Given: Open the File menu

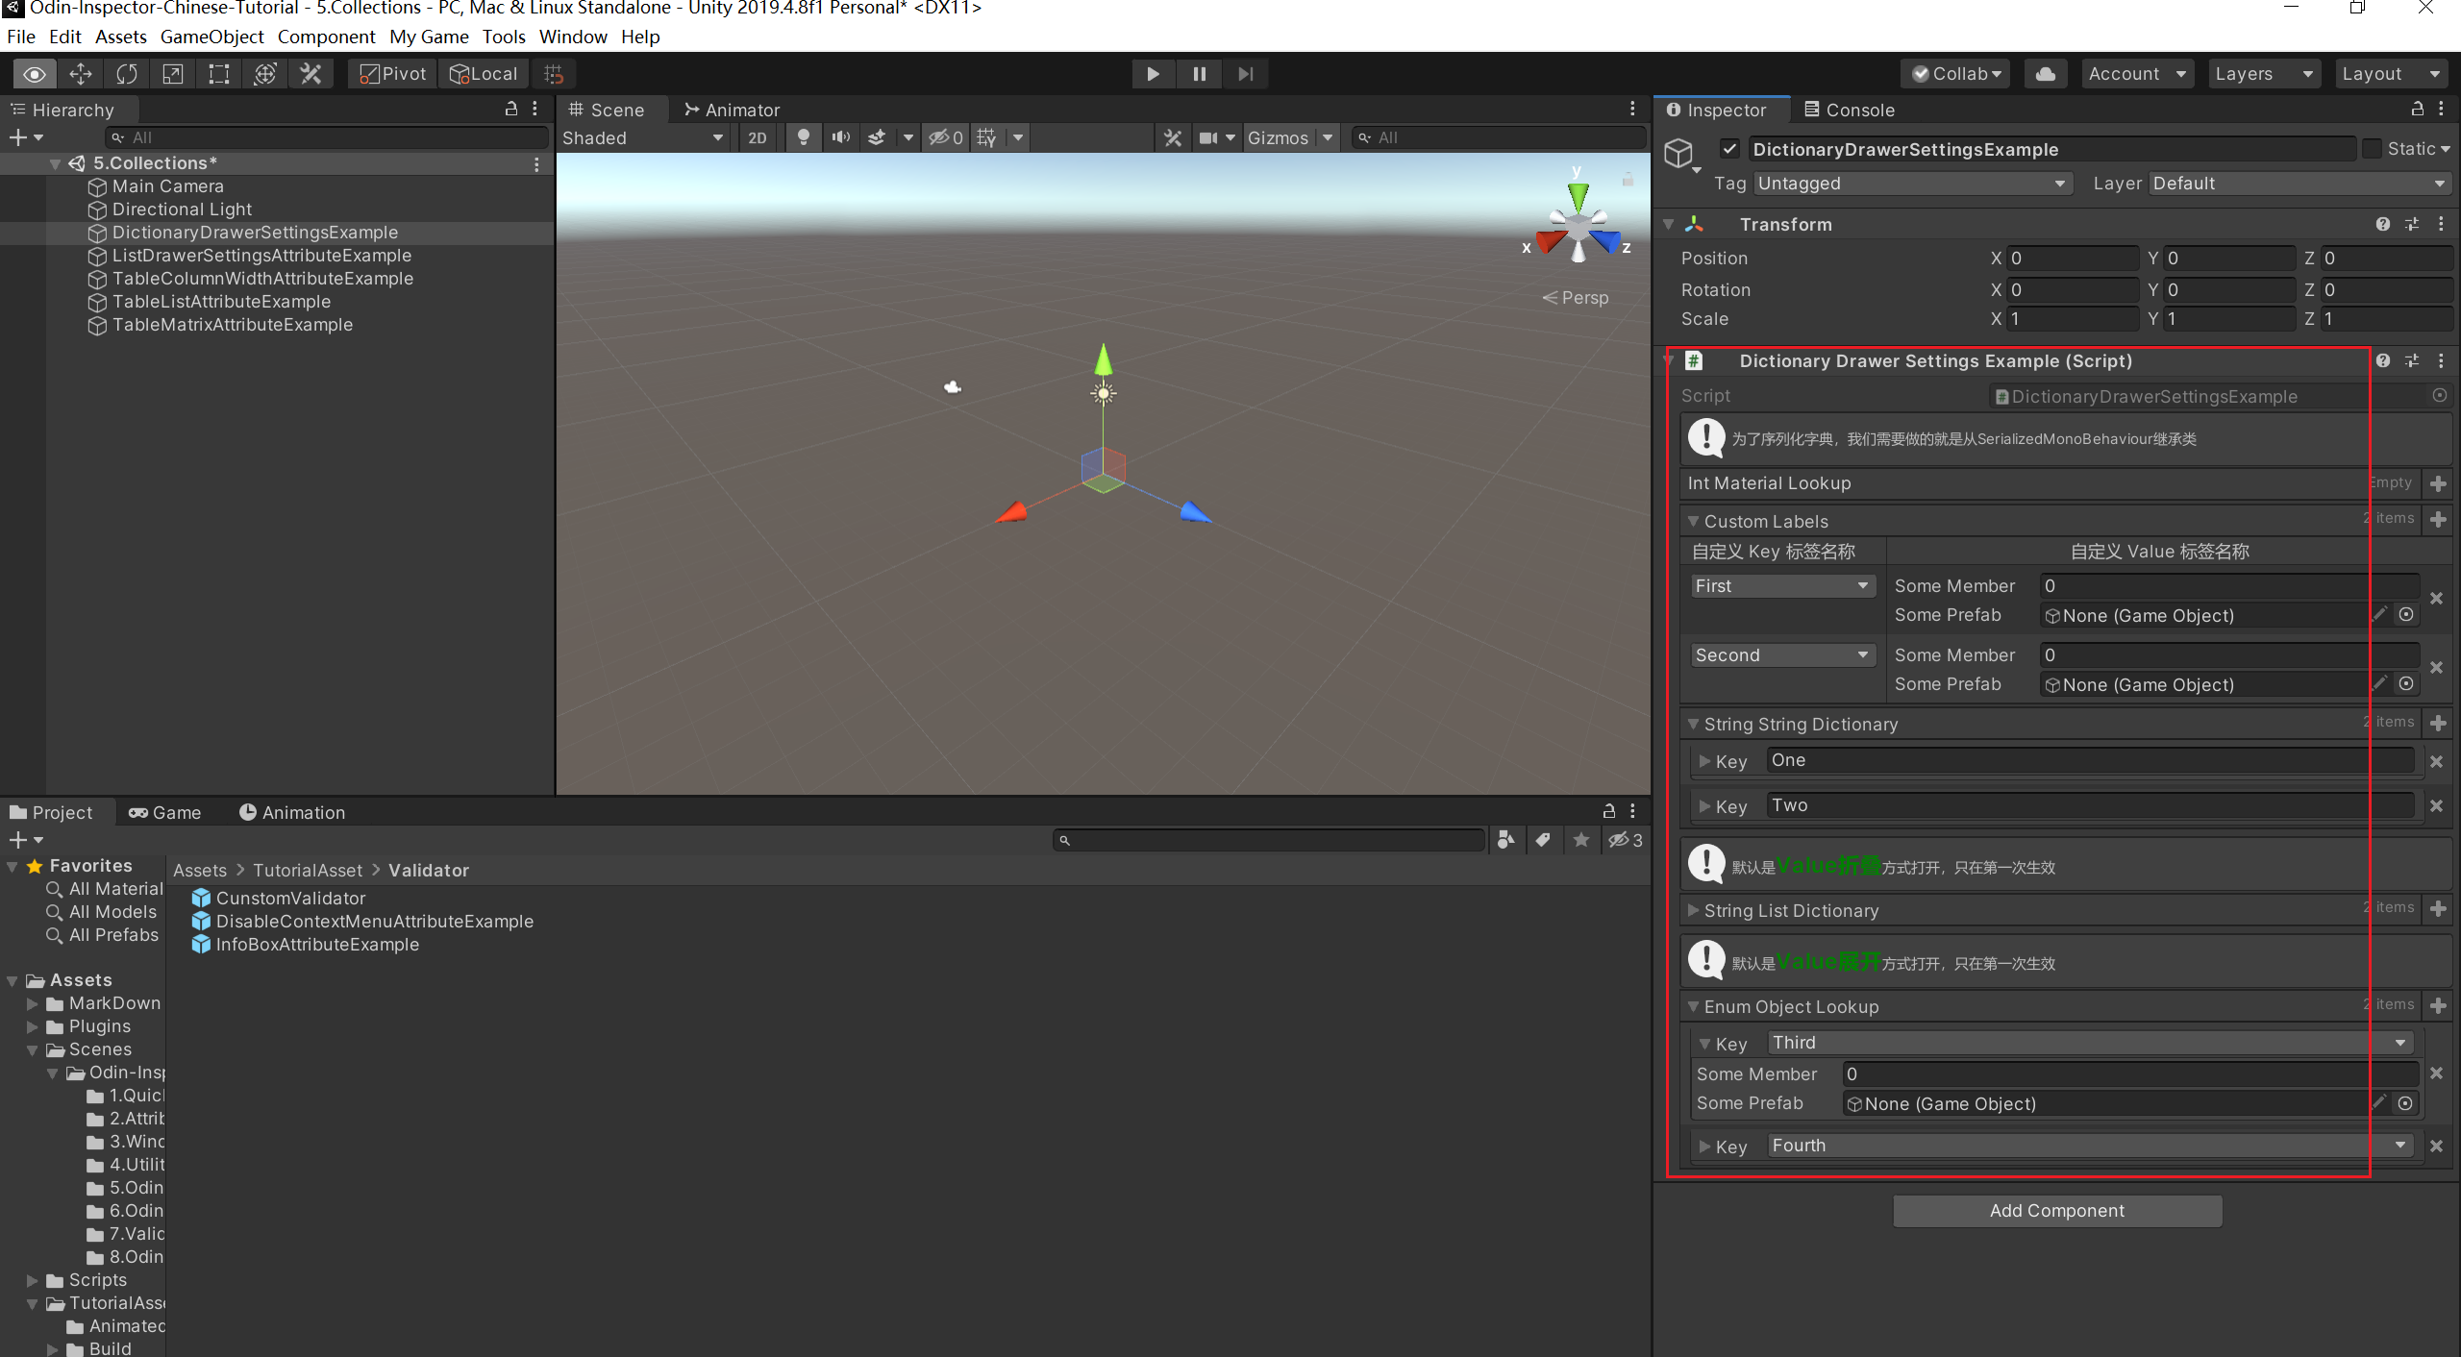Looking at the screenshot, I should pos(20,37).
